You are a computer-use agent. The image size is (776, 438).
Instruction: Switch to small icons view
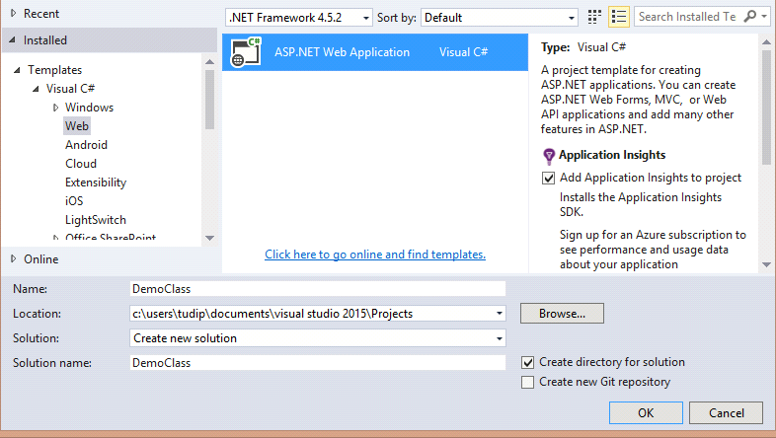click(x=594, y=17)
